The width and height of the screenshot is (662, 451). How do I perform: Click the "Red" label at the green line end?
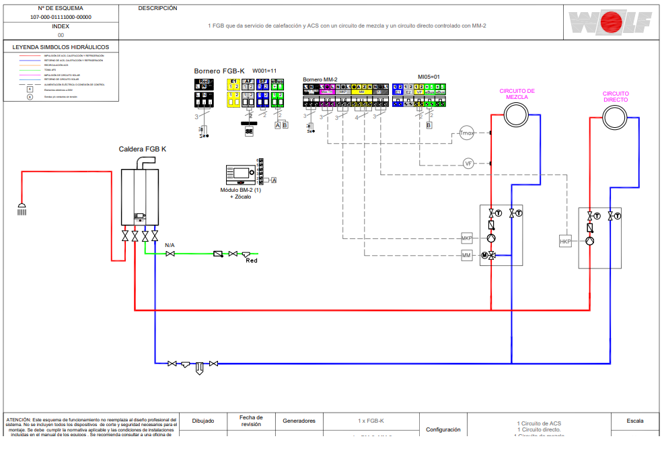coord(252,261)
